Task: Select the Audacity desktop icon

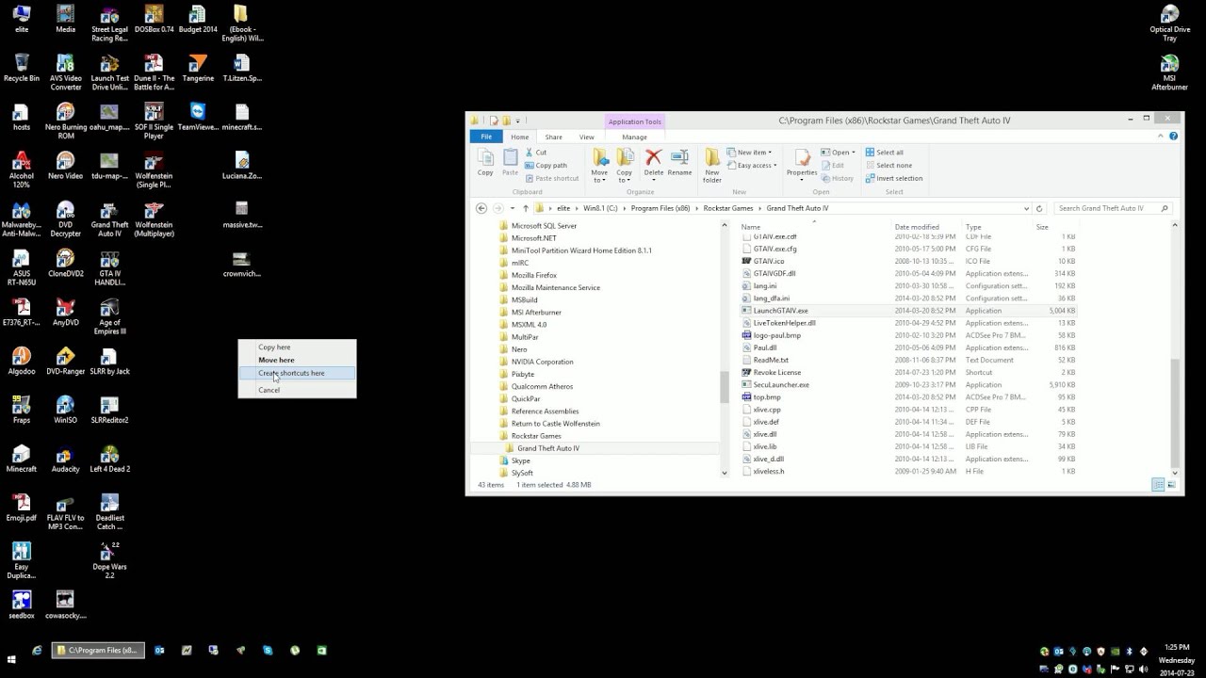Action: pos(65,460)
